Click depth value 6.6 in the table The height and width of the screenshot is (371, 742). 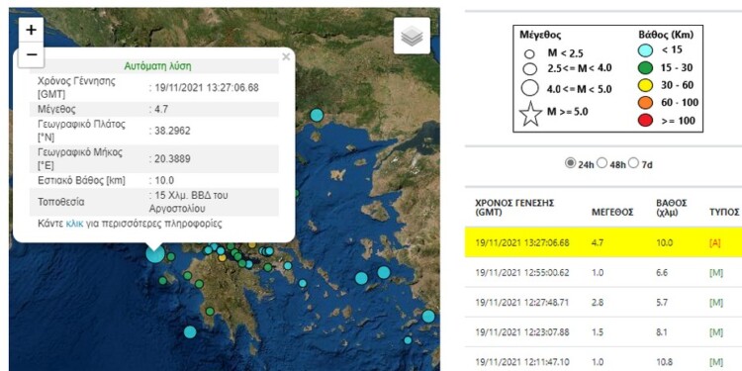point(662,273)
